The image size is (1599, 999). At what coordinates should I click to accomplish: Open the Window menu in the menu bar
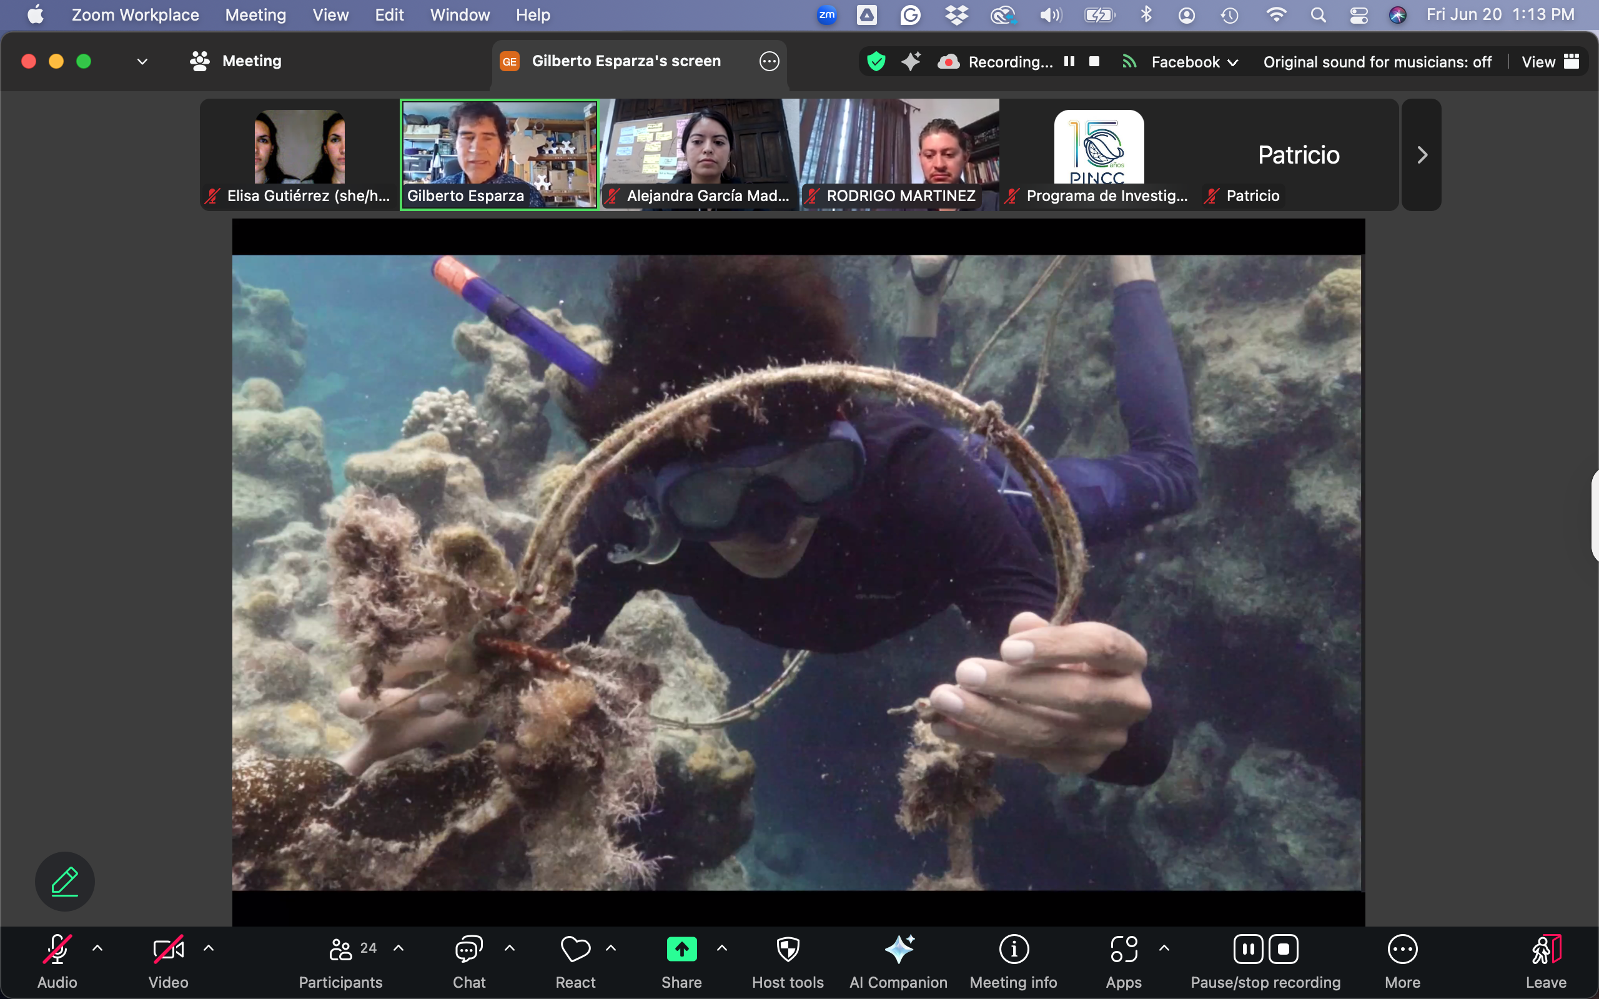[459, 14]
